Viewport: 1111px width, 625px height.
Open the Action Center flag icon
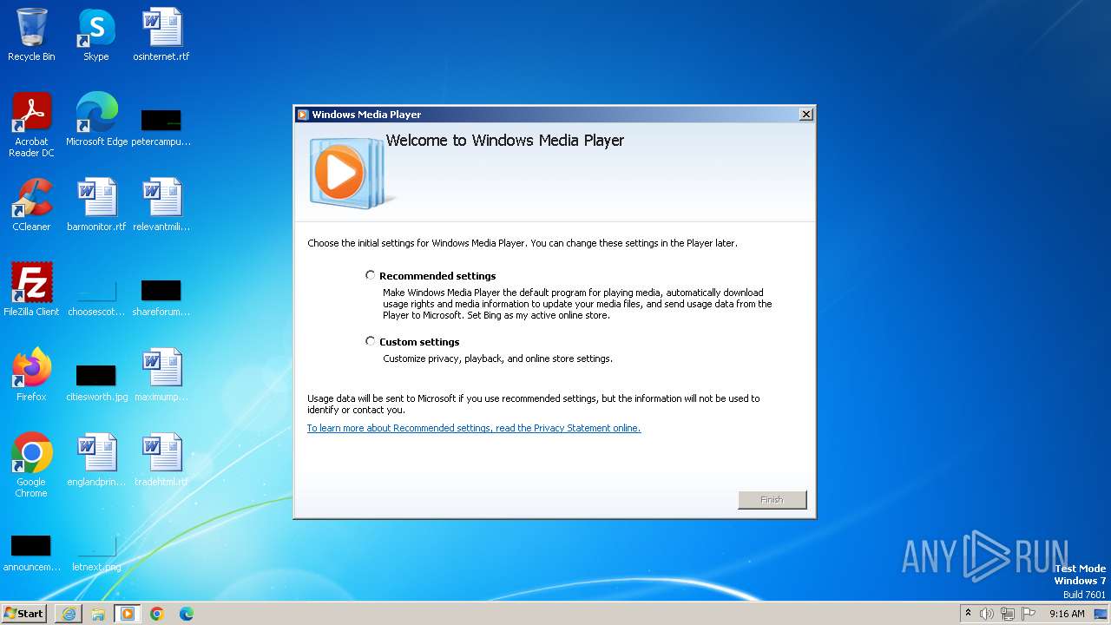[1029, 614]
